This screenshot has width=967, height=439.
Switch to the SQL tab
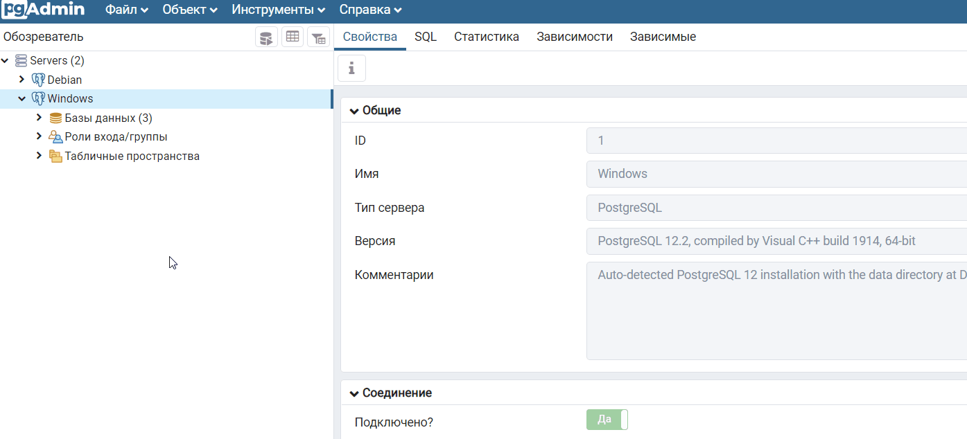pos(426,37)
